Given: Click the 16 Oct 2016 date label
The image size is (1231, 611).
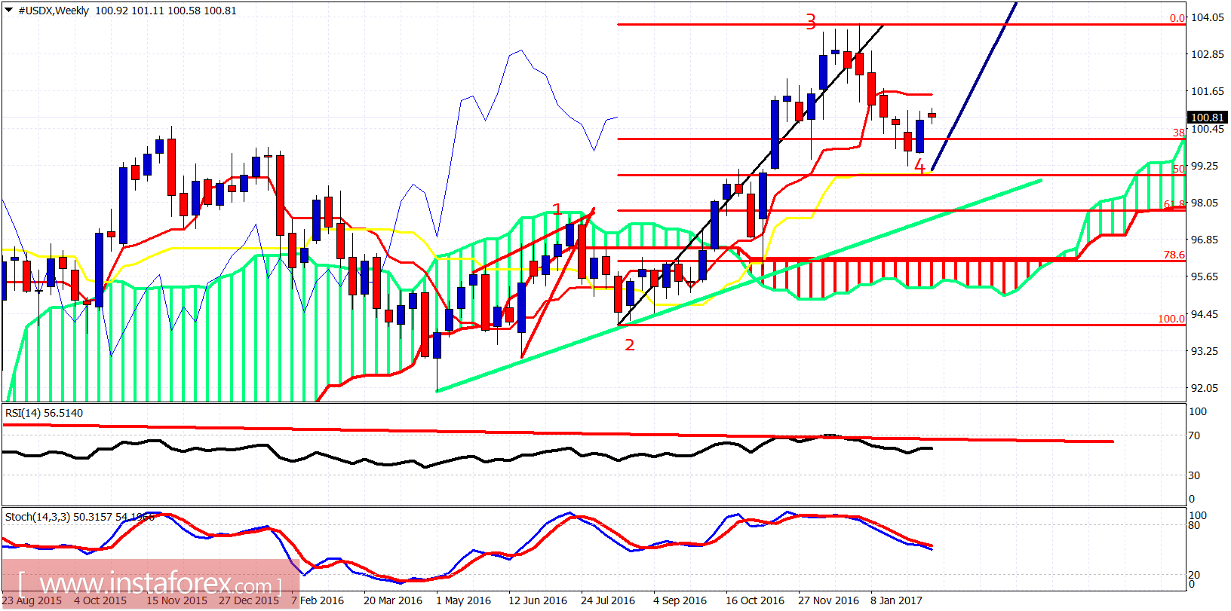Looking at the screenshot, I should (755, 600).
